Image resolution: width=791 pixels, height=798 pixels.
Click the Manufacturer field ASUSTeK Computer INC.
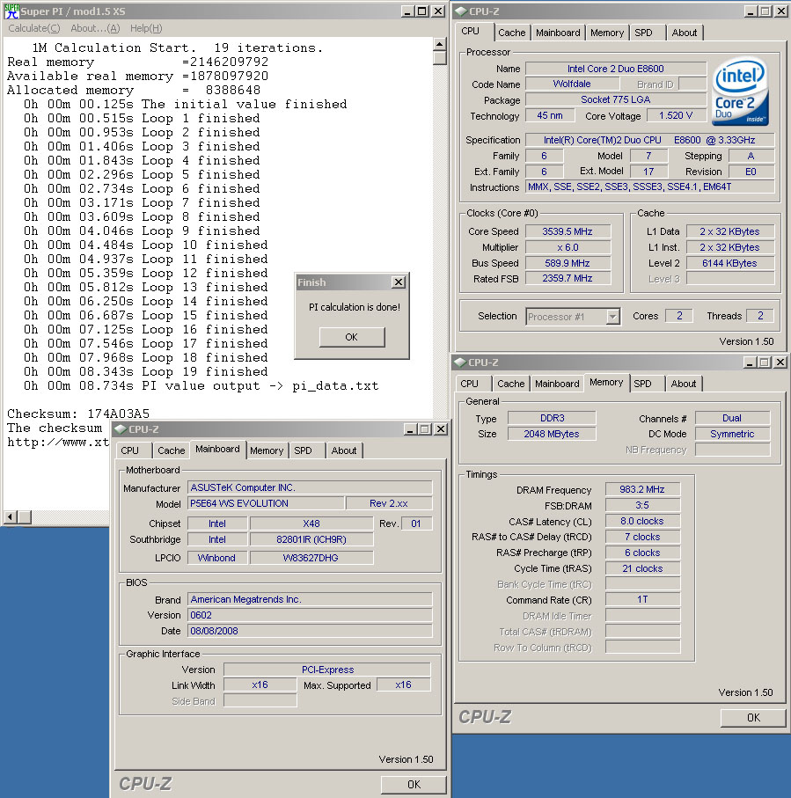310,487
